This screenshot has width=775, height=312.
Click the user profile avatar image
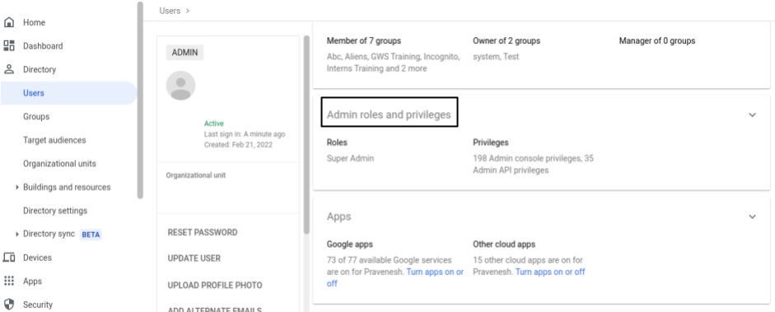[x=180, y=86]
